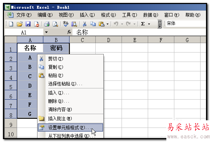210x142 pixels.
Task: Choose 删除(D)... in the context menu
Action: [x=71, y=101]
